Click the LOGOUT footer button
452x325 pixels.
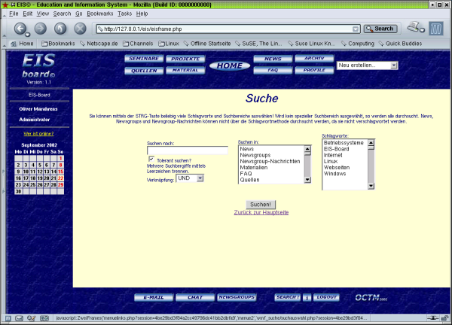click(x=326, y=297)
